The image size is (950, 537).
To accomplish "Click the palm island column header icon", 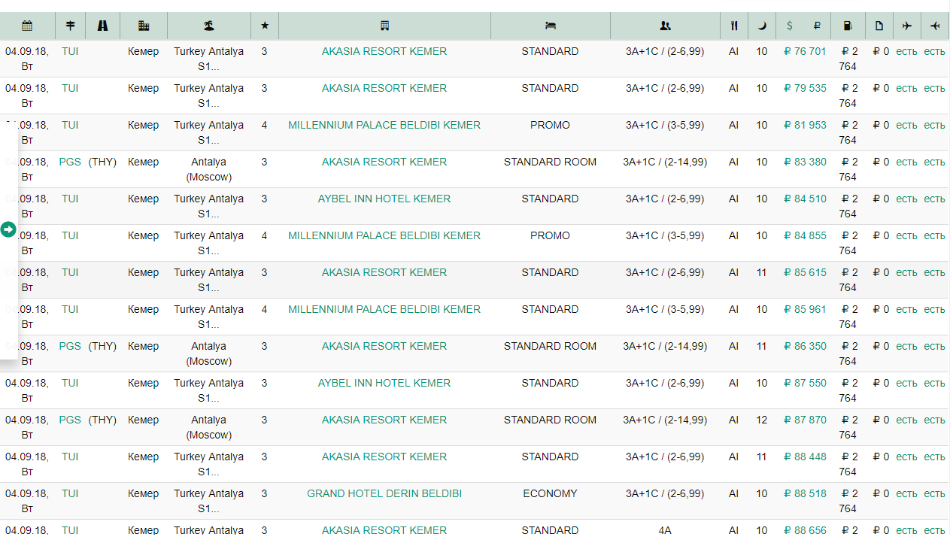I will [209, 26].
